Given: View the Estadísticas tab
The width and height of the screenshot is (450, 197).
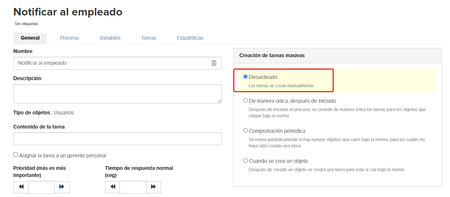Looking at the screenshot, I should (x=190, y=38).
